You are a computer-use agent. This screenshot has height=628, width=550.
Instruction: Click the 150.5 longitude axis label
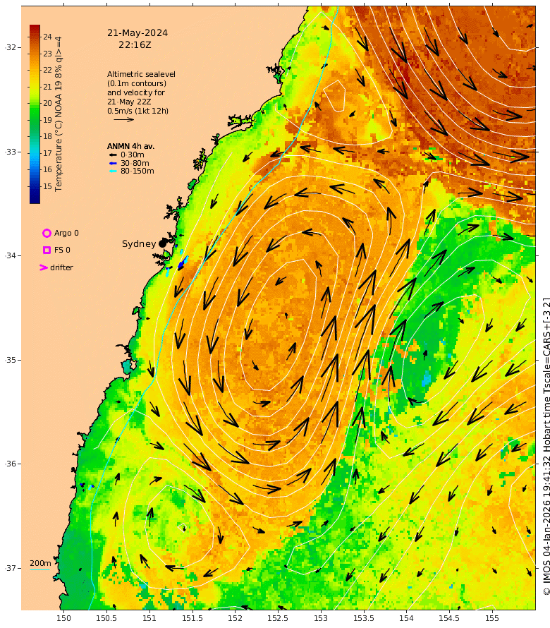point(106,618)
